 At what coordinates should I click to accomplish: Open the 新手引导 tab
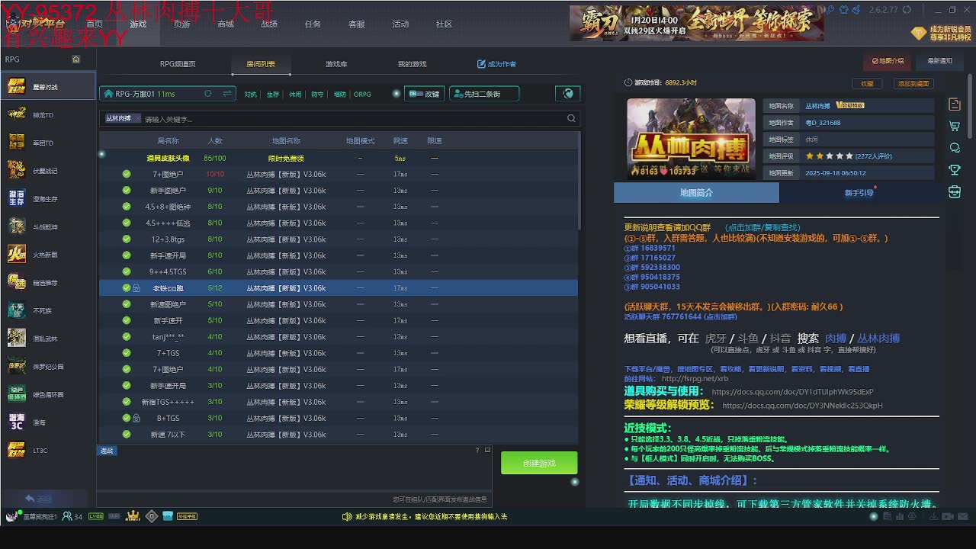[x=859, y=193]
